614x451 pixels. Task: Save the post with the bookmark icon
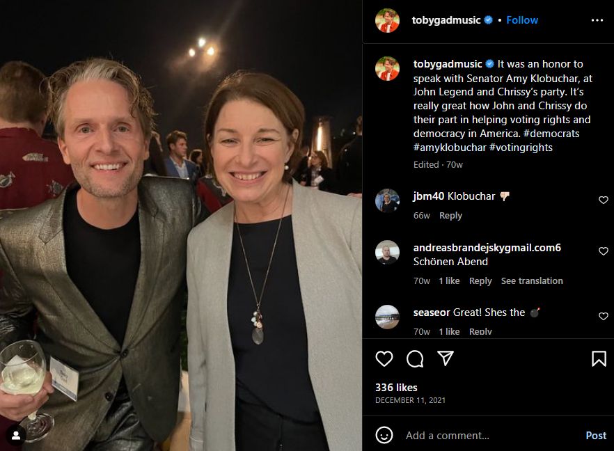pos(599,358)
